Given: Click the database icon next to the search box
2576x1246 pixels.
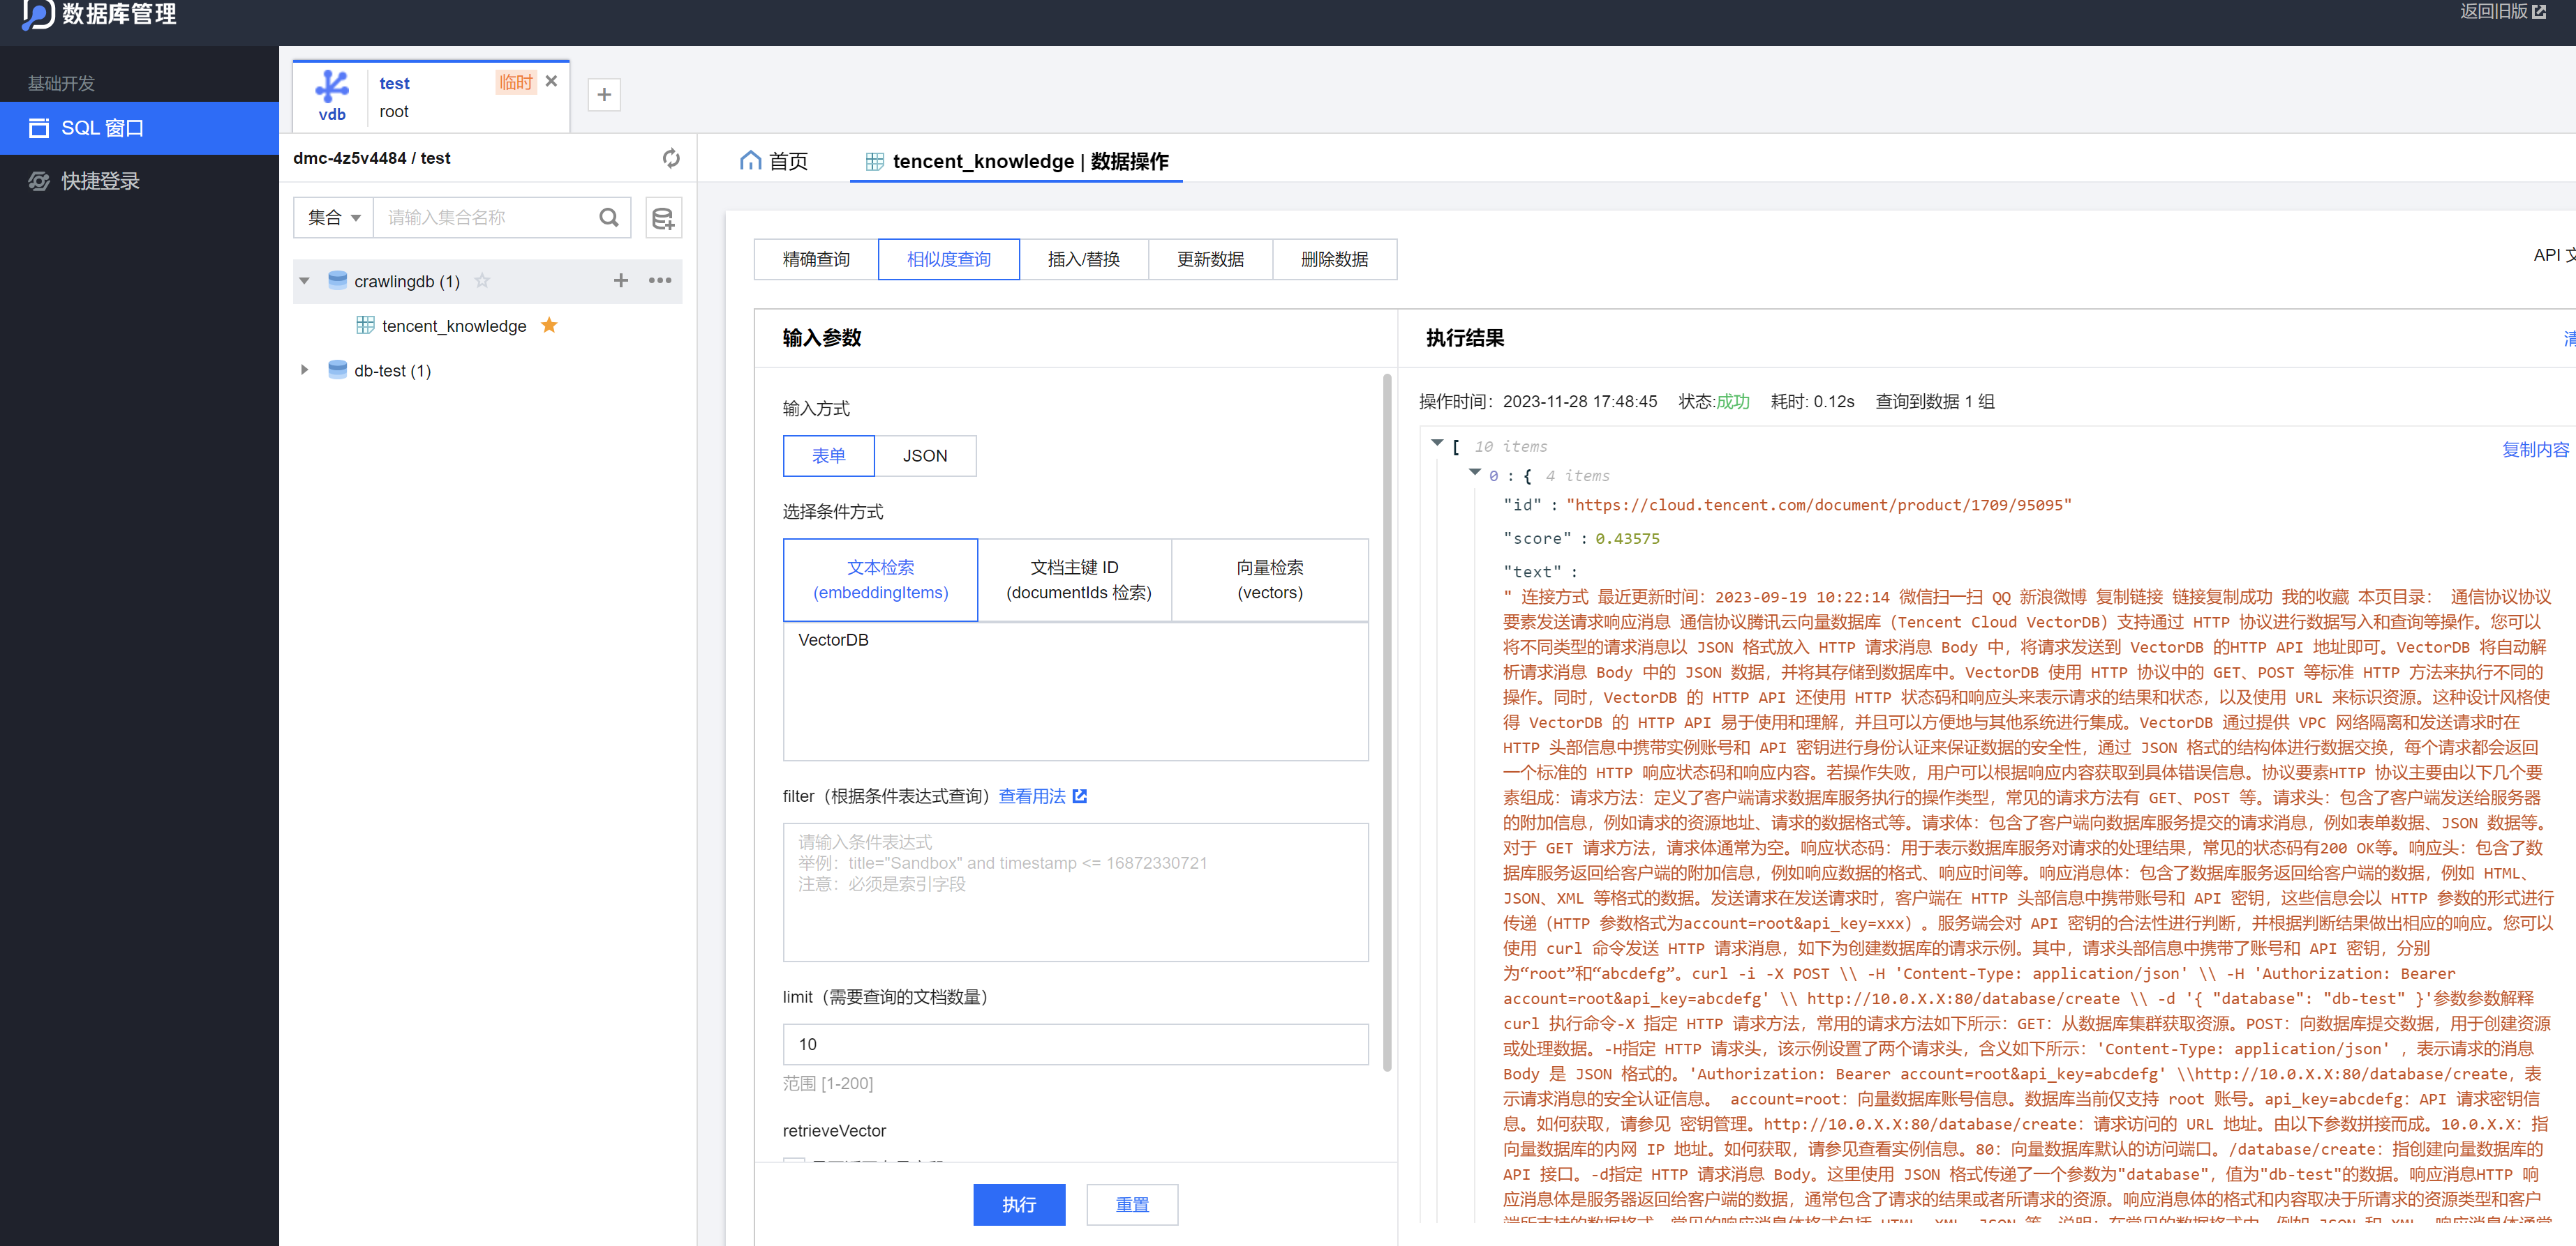Looking at the screenshot, I should (x=662, y=217).
